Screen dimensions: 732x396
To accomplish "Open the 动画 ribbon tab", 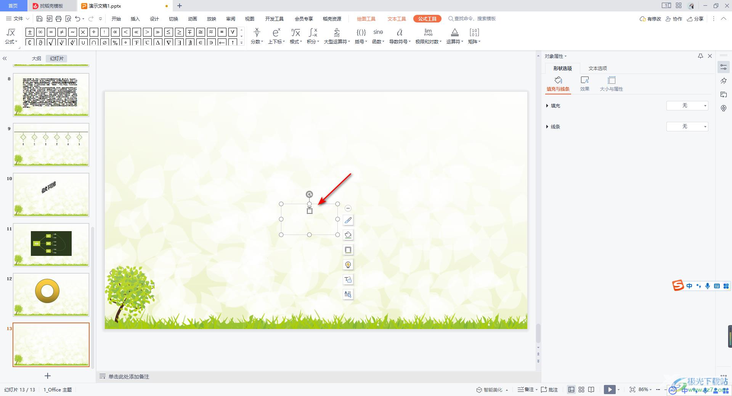I will [x=193, y=19].
